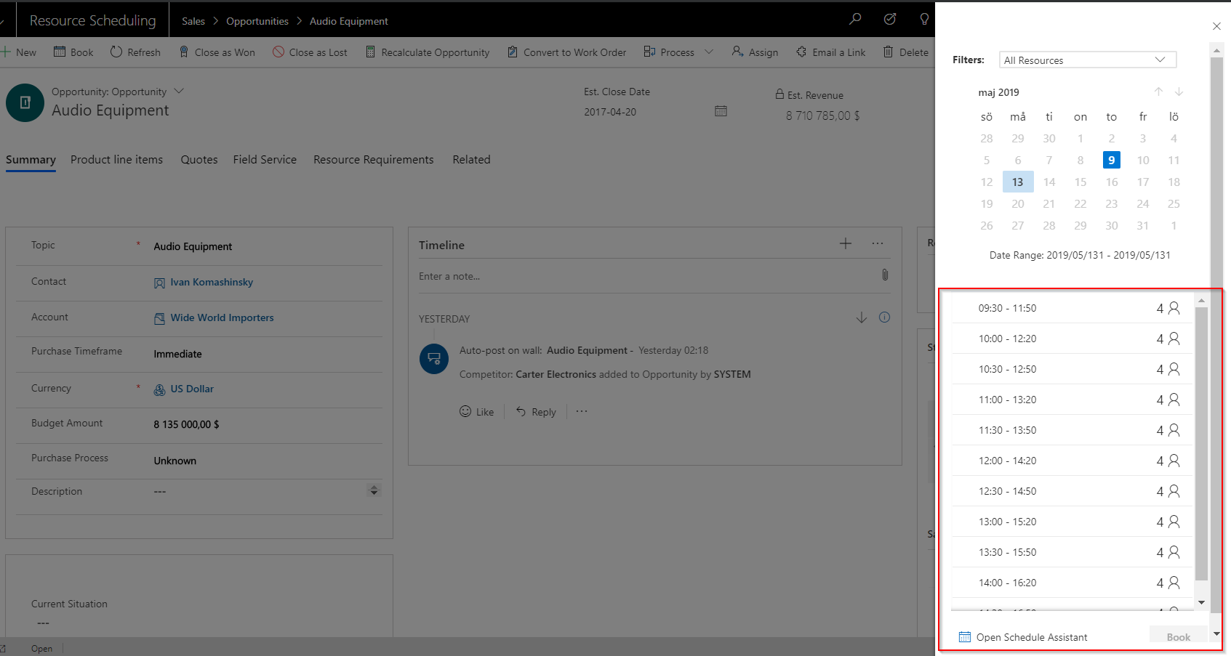Screen dimensions: 1231x656
Task: Expand the Process dropdown chevron
Action: [x=709, y=52]
